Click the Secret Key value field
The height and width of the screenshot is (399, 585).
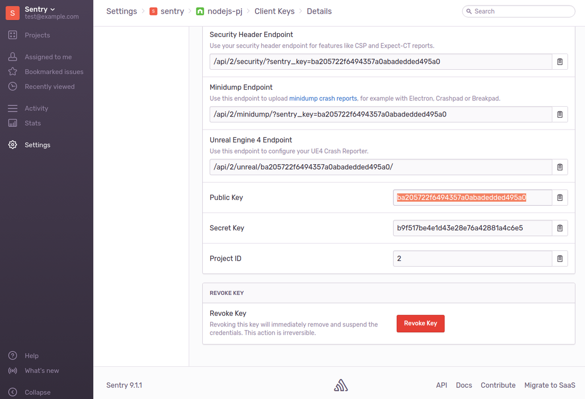pos(472,228)
